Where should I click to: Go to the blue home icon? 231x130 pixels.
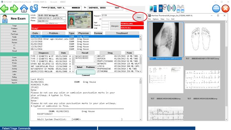tap(24, 9)
